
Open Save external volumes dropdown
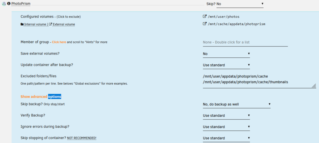(x=226, y=54)
